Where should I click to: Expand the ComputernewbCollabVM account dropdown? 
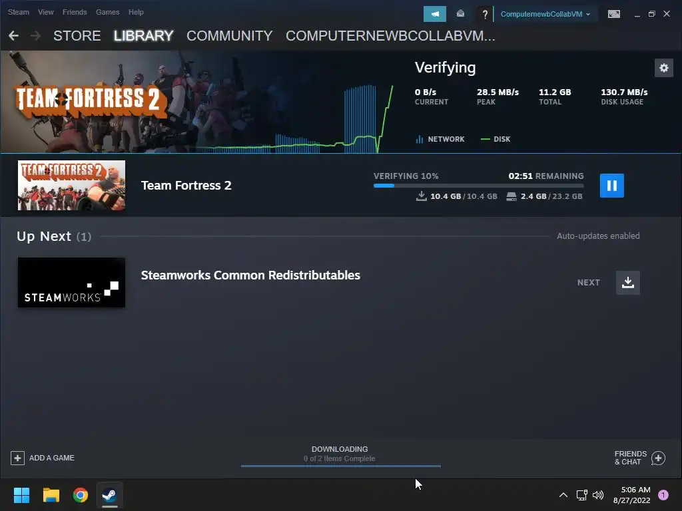coord(545,14)
